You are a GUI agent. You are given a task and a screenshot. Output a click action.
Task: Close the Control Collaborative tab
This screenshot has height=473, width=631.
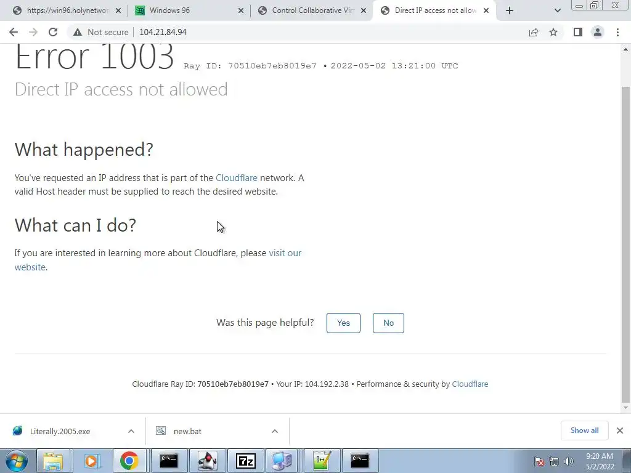pyautogui.click(x=364, y=11)
